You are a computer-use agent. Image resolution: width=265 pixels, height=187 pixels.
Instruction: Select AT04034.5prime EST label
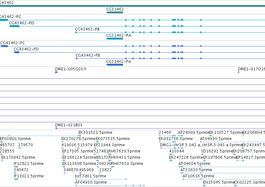click(x=194, y=164)
